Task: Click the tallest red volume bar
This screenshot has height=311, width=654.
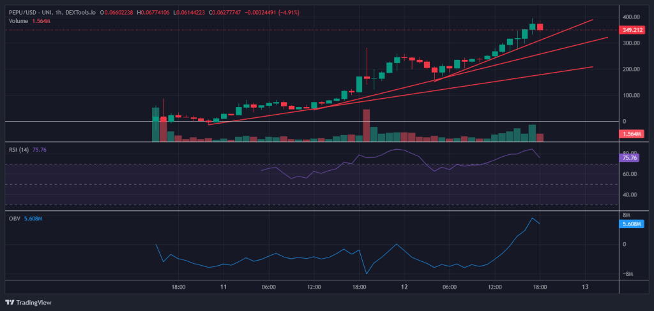Action: point(366,126)
